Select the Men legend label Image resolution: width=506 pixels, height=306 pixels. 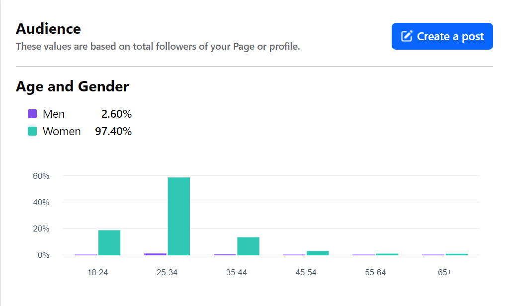pyautogui.click(x=54, y=114)
